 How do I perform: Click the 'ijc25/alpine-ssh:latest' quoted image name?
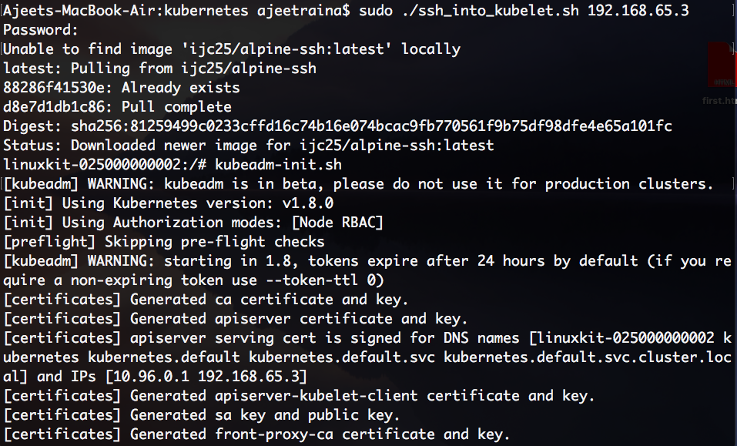(287, 49)
